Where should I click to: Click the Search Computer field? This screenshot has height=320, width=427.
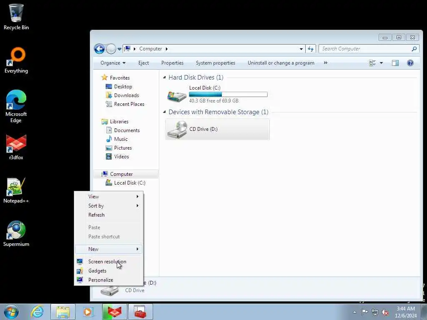[365, 49]
